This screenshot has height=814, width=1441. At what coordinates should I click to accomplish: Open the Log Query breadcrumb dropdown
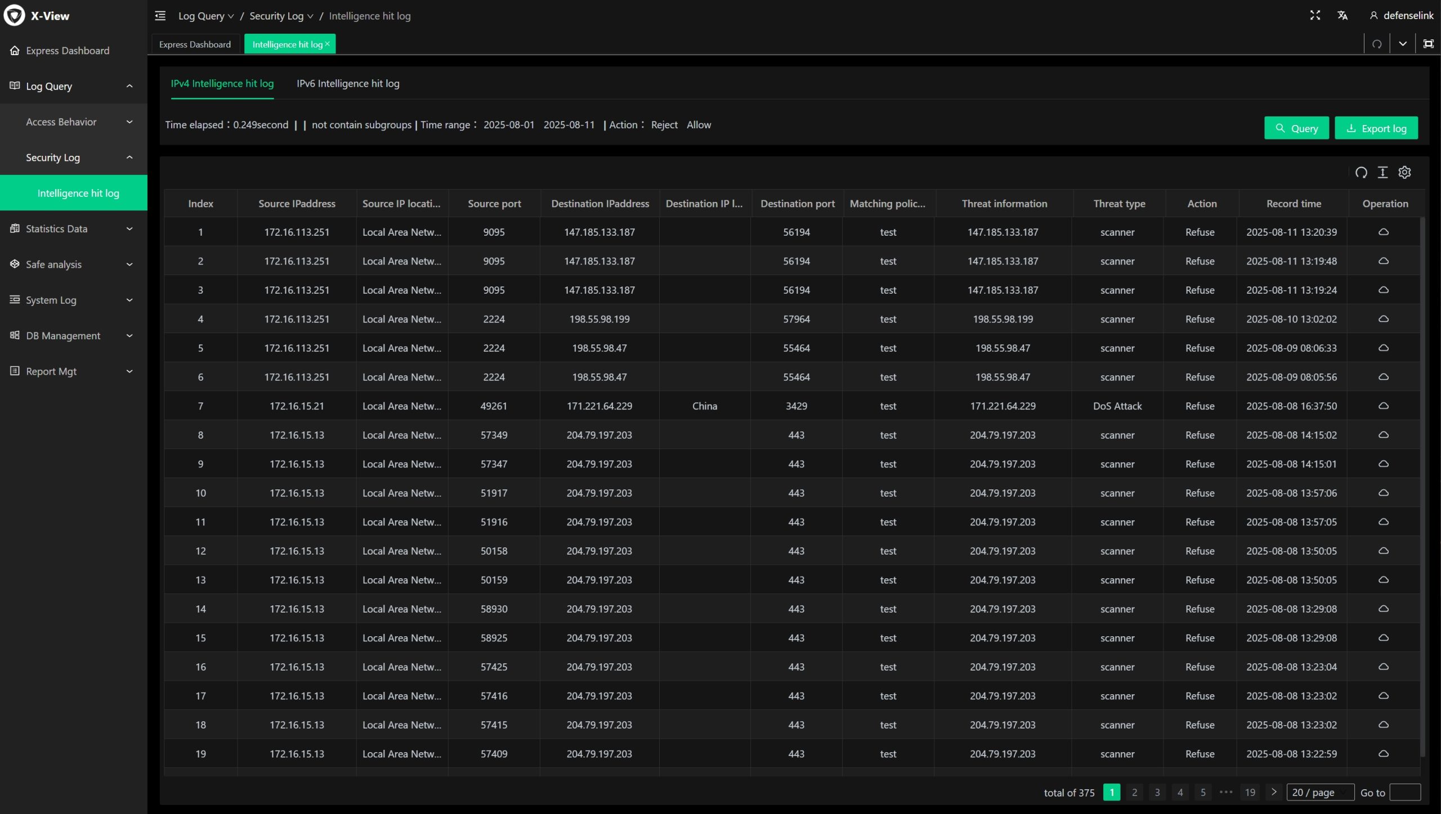[x=205, y=16]
